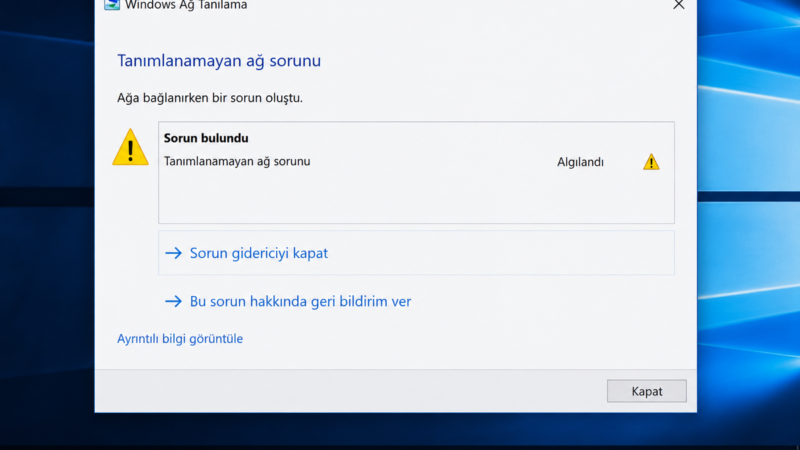Choose Bu sorun hakkında geri bildirim ver
The width and height of the screenshot is (800, 450).
click(x=288, y=301)
